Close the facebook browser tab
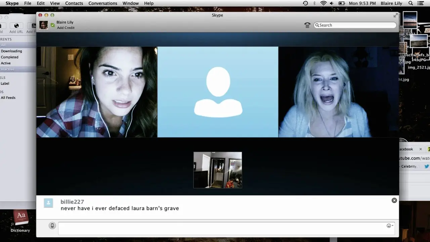This screenshot has height=242, width=430. click(x=421, y=149)
